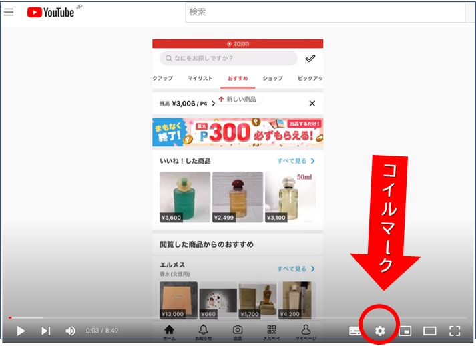This screenshot has width=476, height=346.
Task: Enter fullscreen with the player button
Action: pos(455,331)
